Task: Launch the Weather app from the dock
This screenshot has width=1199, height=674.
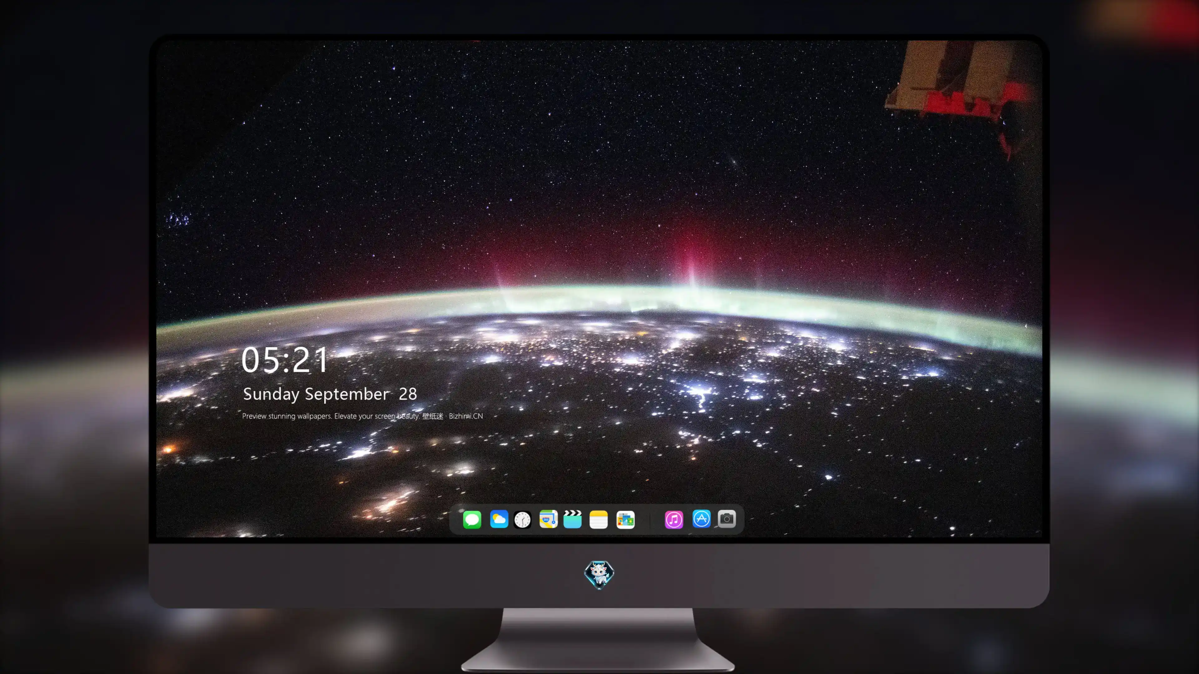Action: [499, 519]
